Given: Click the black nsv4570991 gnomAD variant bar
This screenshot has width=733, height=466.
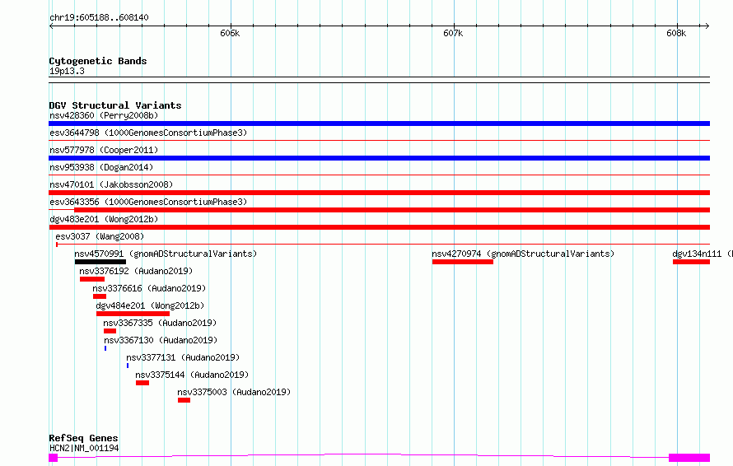Looking at the screenshot, I should tap(100, 262).
